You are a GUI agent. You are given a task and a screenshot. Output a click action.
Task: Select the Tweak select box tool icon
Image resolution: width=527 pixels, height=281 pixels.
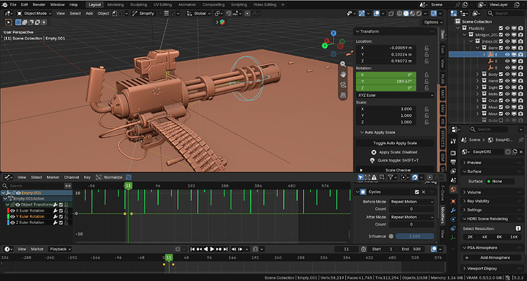pyautogui.click(x=8, y=22)
